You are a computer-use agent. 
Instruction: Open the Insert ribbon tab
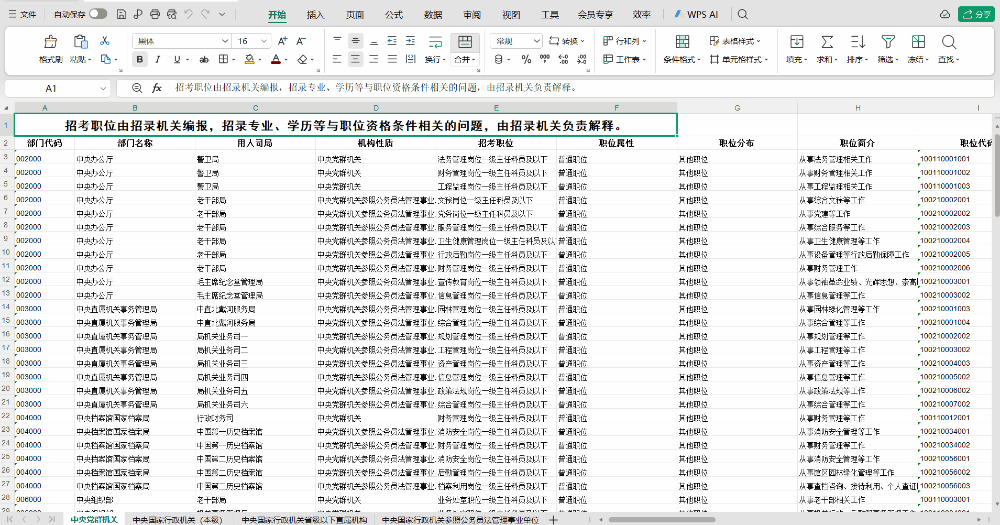point(315,15)
